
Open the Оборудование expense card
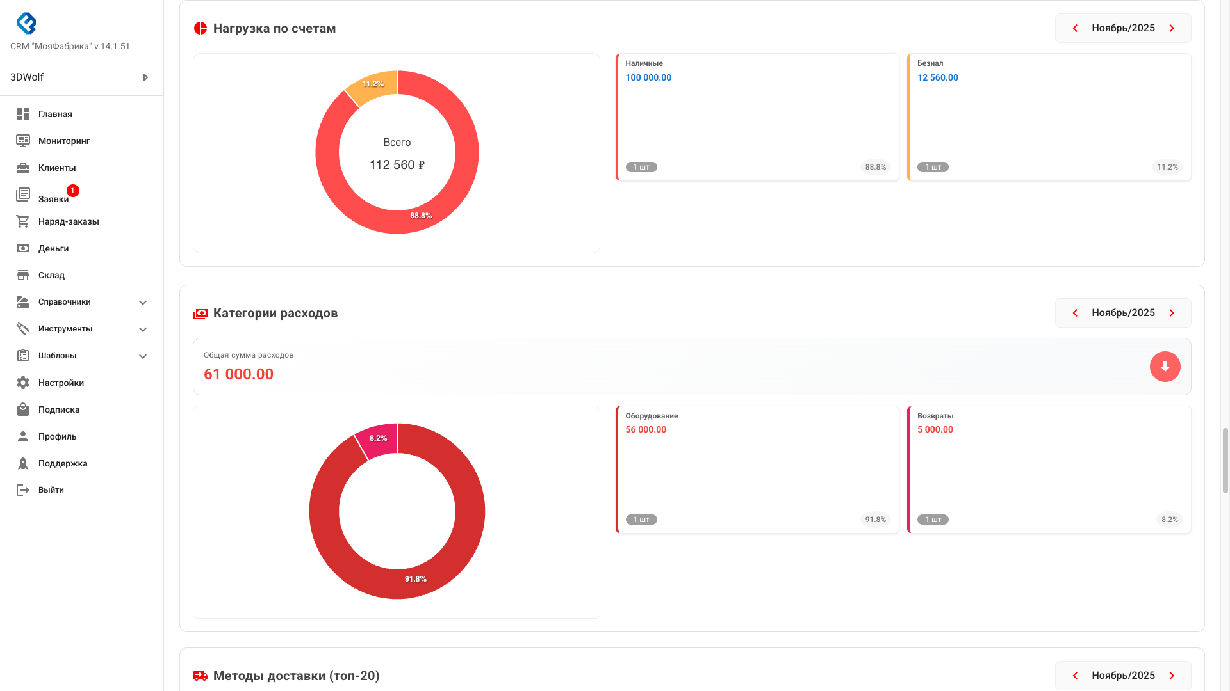[757, 469]
